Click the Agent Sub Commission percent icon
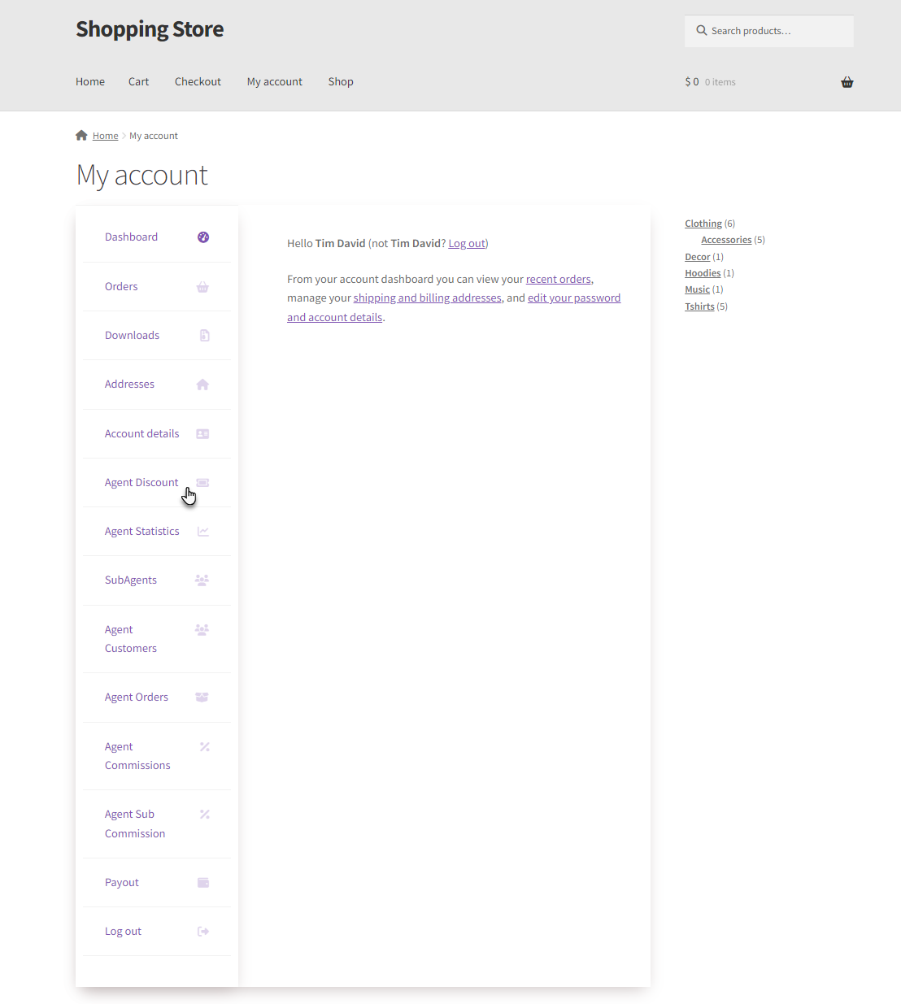The image size is (901, 1004). (x=205, y=815)
